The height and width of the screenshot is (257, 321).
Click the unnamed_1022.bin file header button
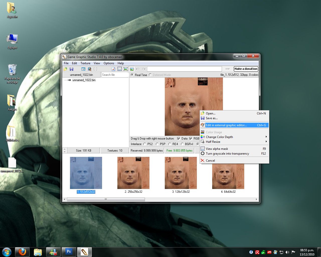click(82, 75)
